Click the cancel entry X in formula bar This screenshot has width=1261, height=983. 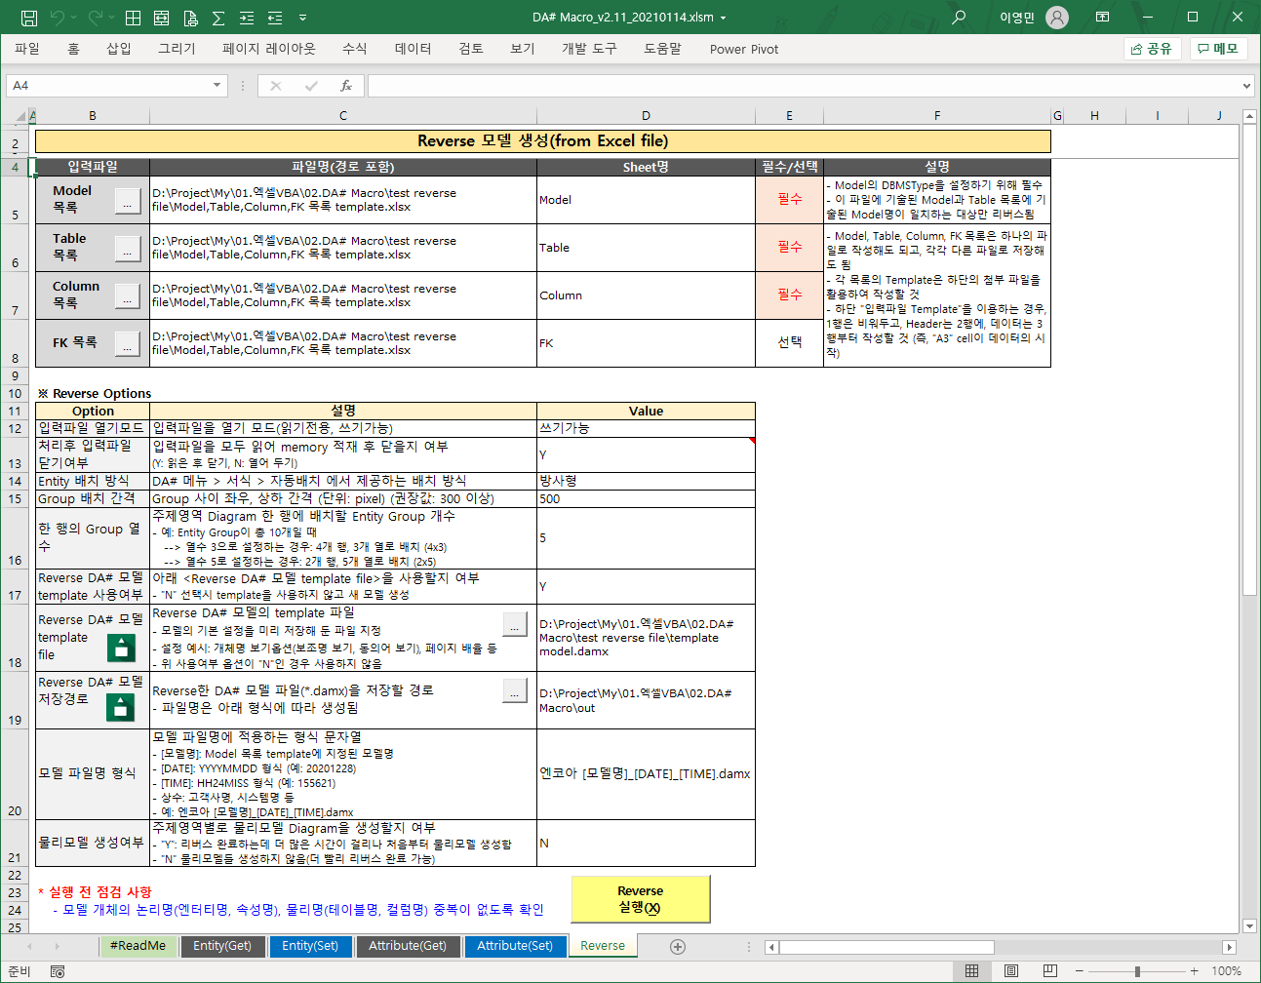pyautogui.click(x=276, y=86)
